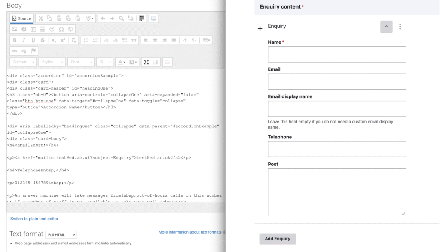The height and width of the screenshot is (252, 440).
Task: Toggle bold formatting
Action: (15, 40)
